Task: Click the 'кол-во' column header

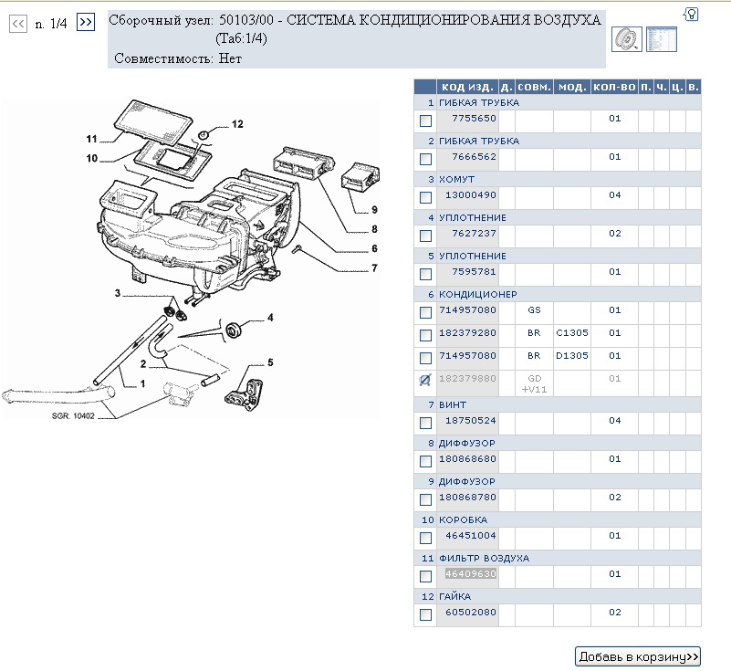Action: point(613,87)
